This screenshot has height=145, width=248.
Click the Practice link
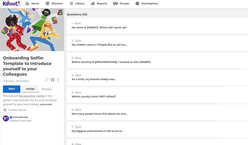(46, 89)
